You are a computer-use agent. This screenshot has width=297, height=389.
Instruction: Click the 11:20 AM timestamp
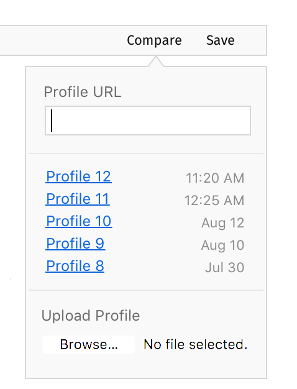(x=215, y=178)
